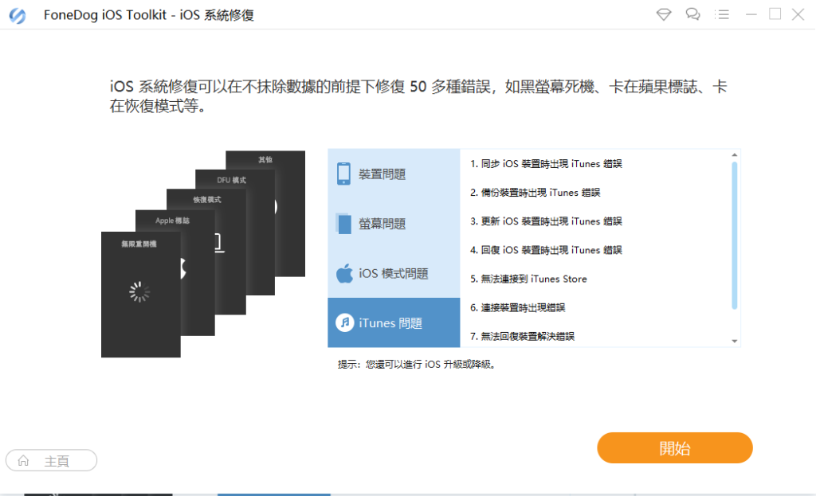Go back with the 主頁 button
The width and height of the screenshot is (816, 496).
[x=51, y=461]
